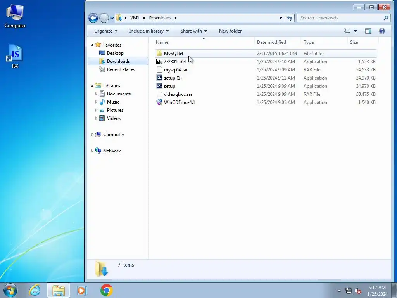
Task: Select the WinCDEmu-4.1 installer icon
Action: point(159,102)
